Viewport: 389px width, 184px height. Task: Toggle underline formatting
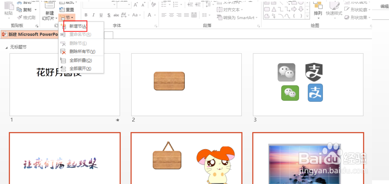tap(101, 15)
